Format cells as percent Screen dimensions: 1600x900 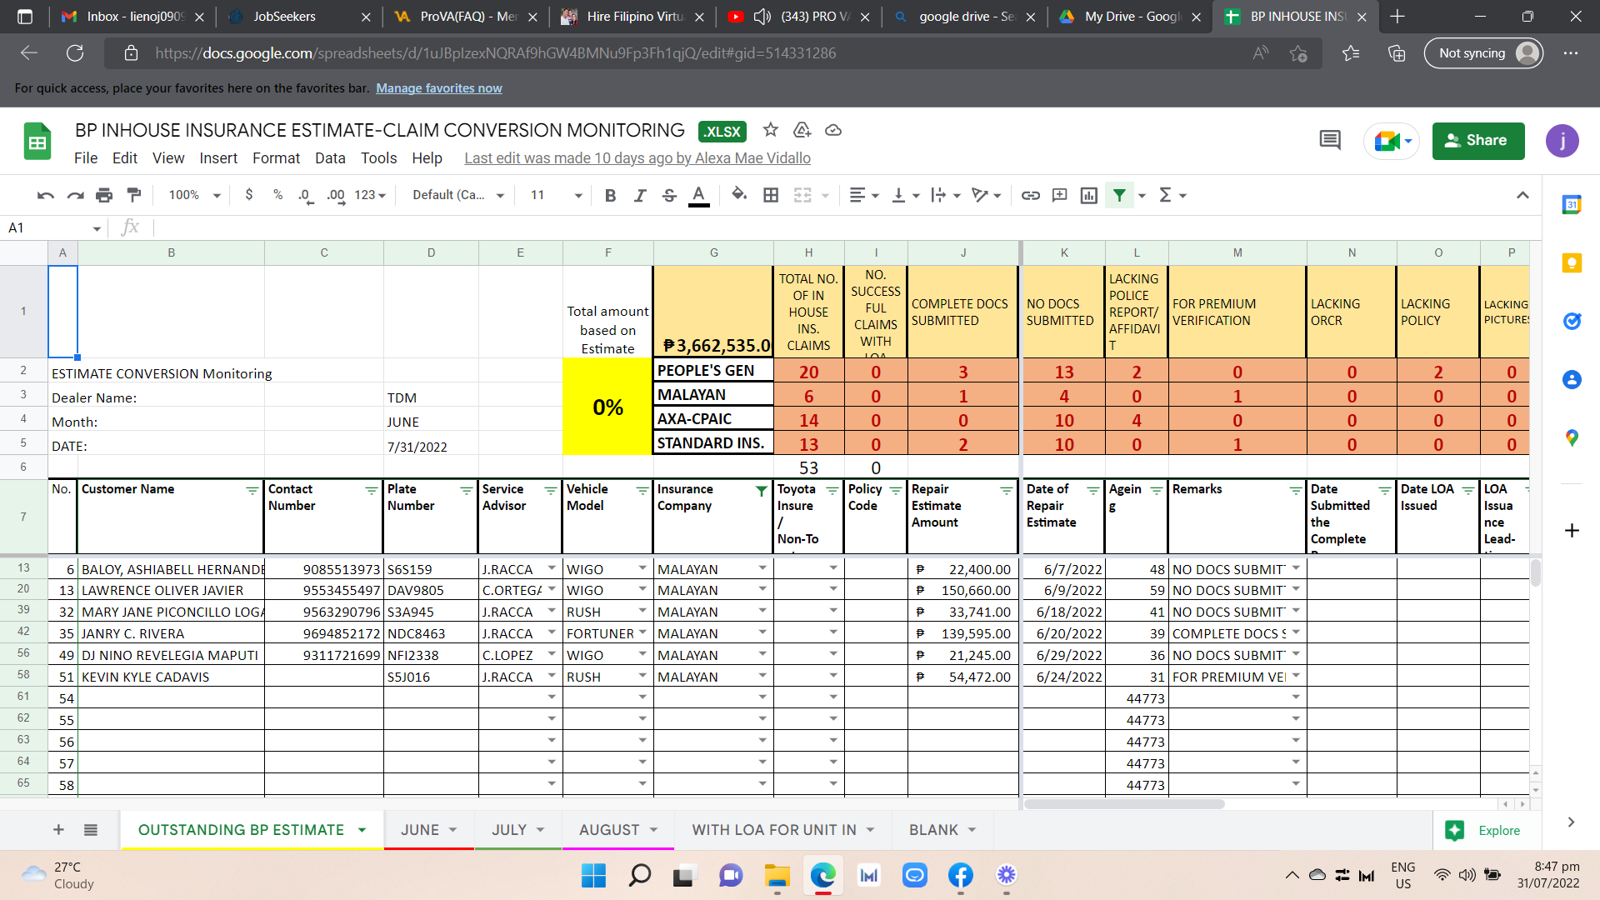coord(277,195)
